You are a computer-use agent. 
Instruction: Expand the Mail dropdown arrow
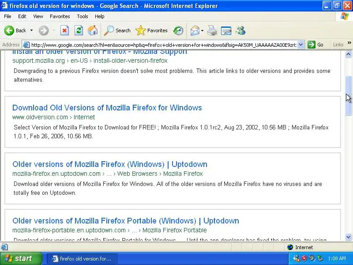[x=202, y=30]
